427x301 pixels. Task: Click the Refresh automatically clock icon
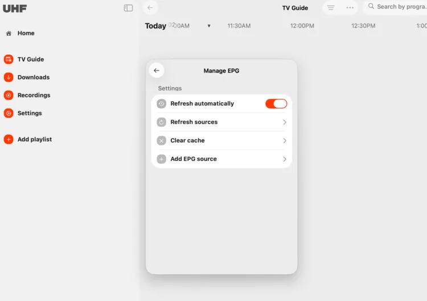tap(162, 104)
